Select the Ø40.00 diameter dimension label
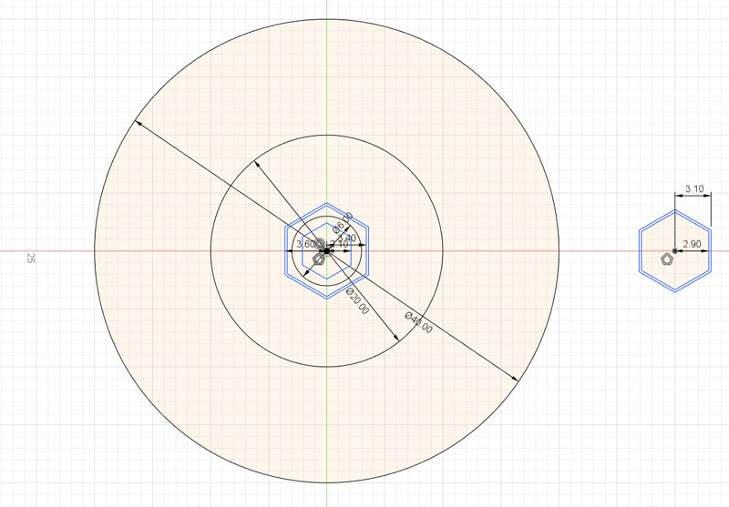This screenshot has height=507, width=729. point(419,323)
